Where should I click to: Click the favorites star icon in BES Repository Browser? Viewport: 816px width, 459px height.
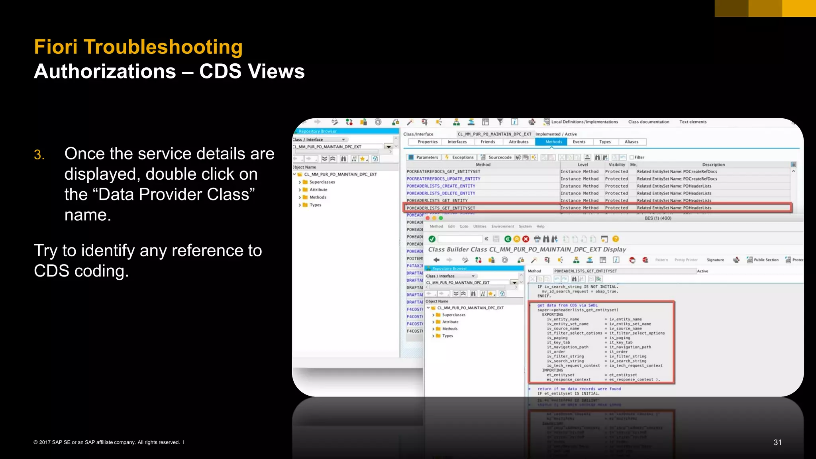click(491, 294)
